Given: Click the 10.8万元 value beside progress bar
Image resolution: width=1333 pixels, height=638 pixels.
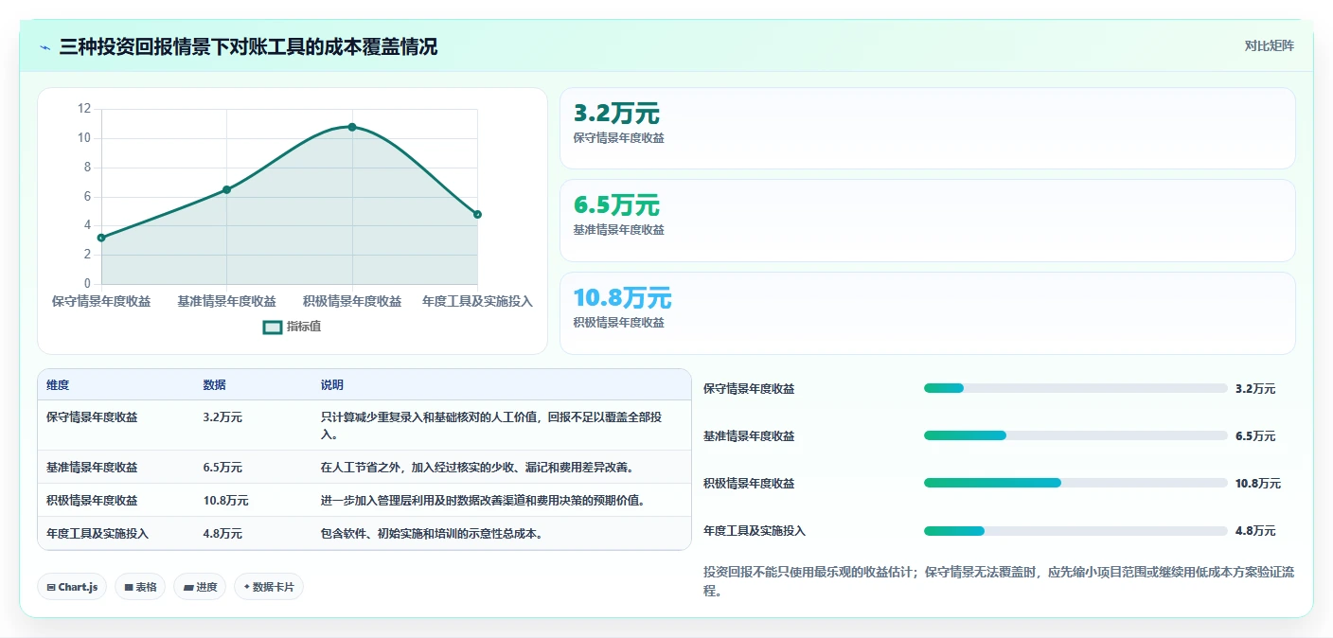Looking at the screenshot, I should coord(1258,483).
